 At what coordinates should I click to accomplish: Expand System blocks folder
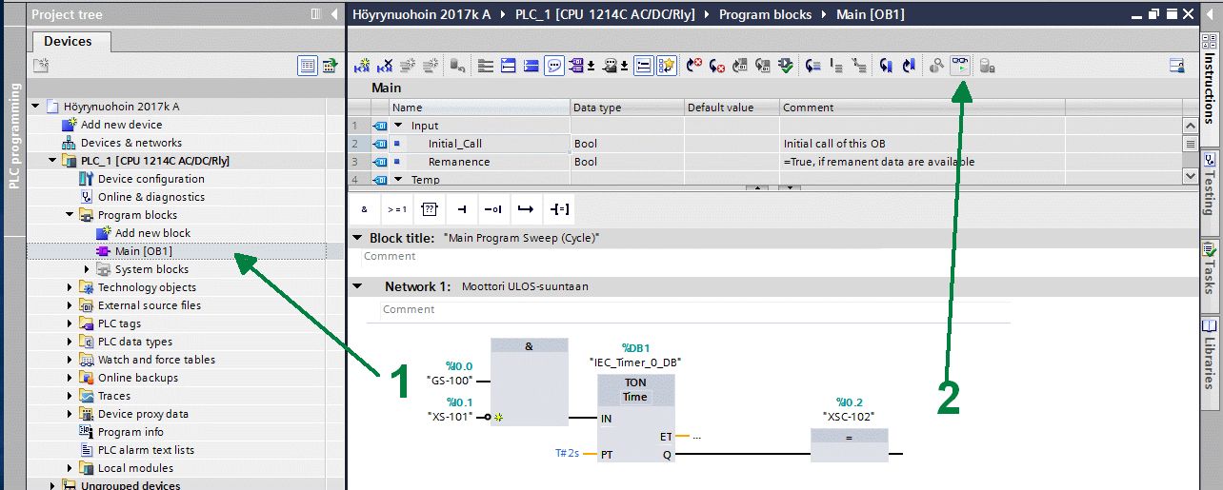coord(87,269)
